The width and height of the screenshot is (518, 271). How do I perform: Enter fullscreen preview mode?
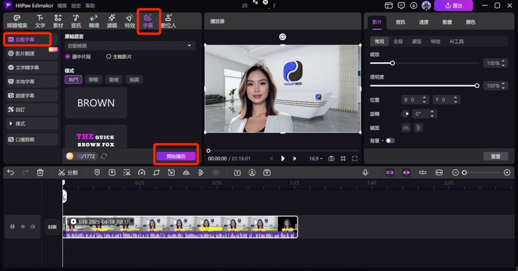(355, 158)
